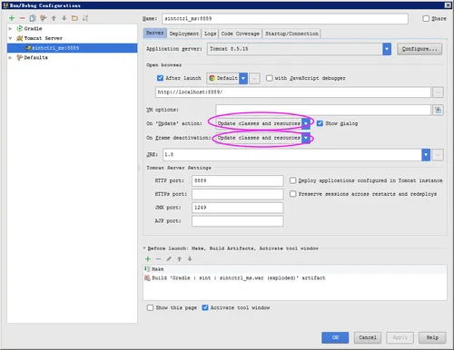Collapse the Tomcat Server tree node
454x350 pixels.
10,38
